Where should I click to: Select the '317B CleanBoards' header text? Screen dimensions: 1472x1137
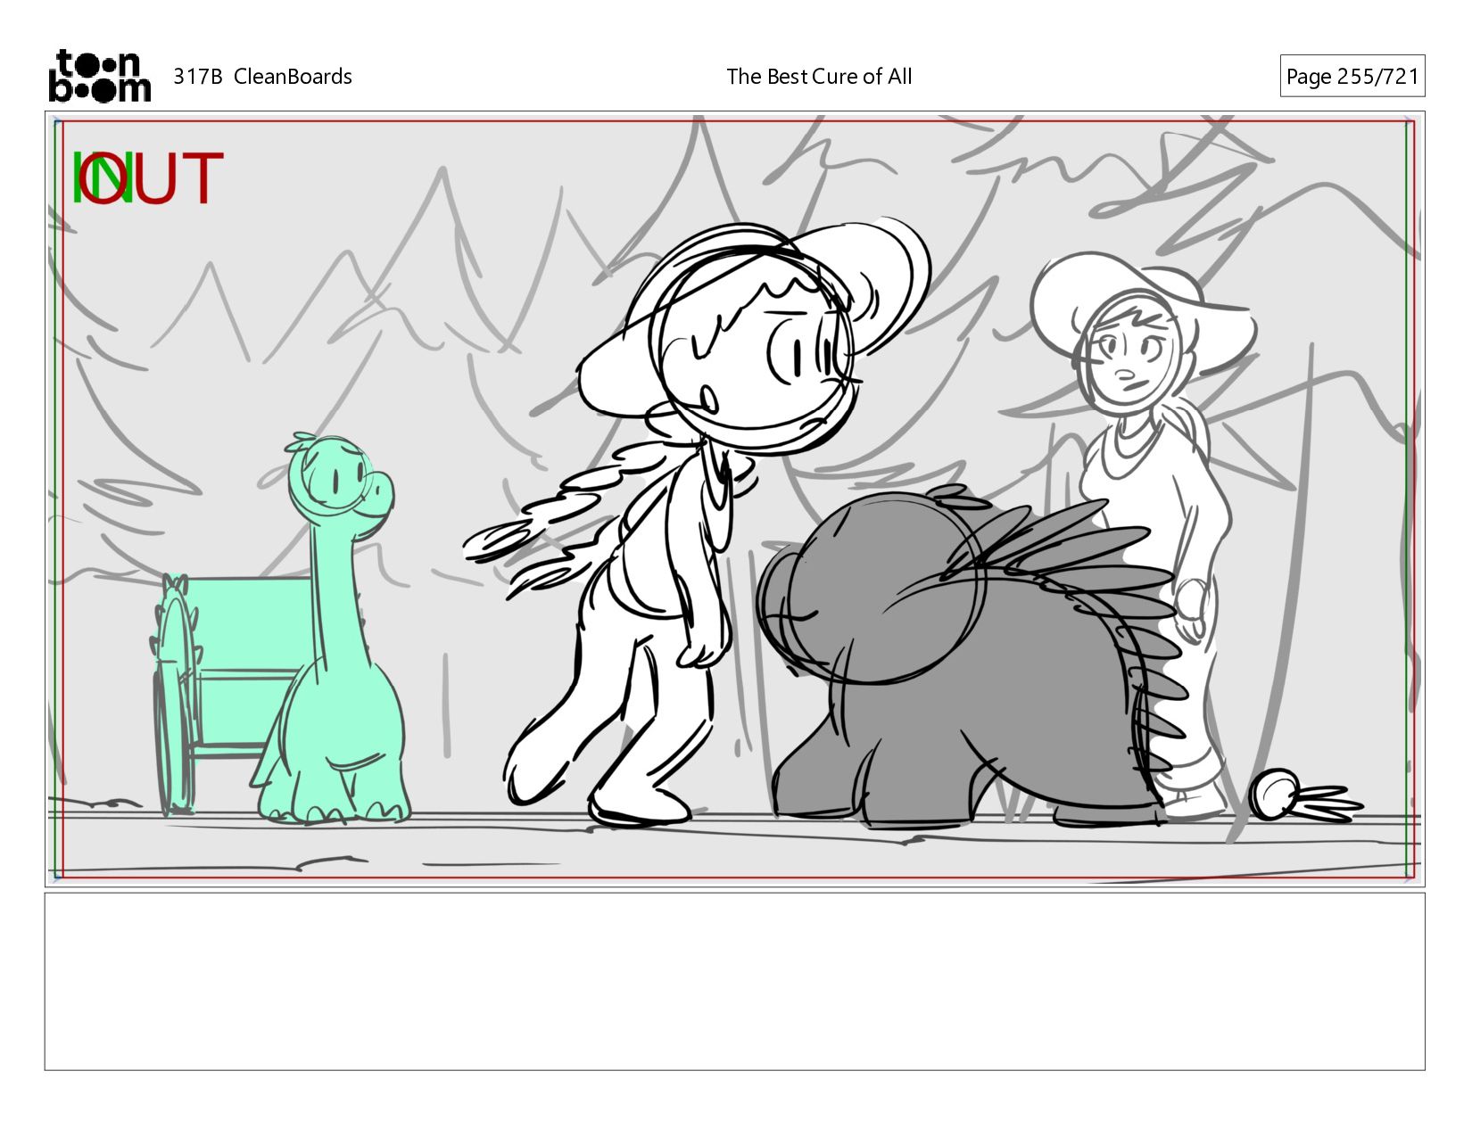pyautogui.click(x=262, y=77)
